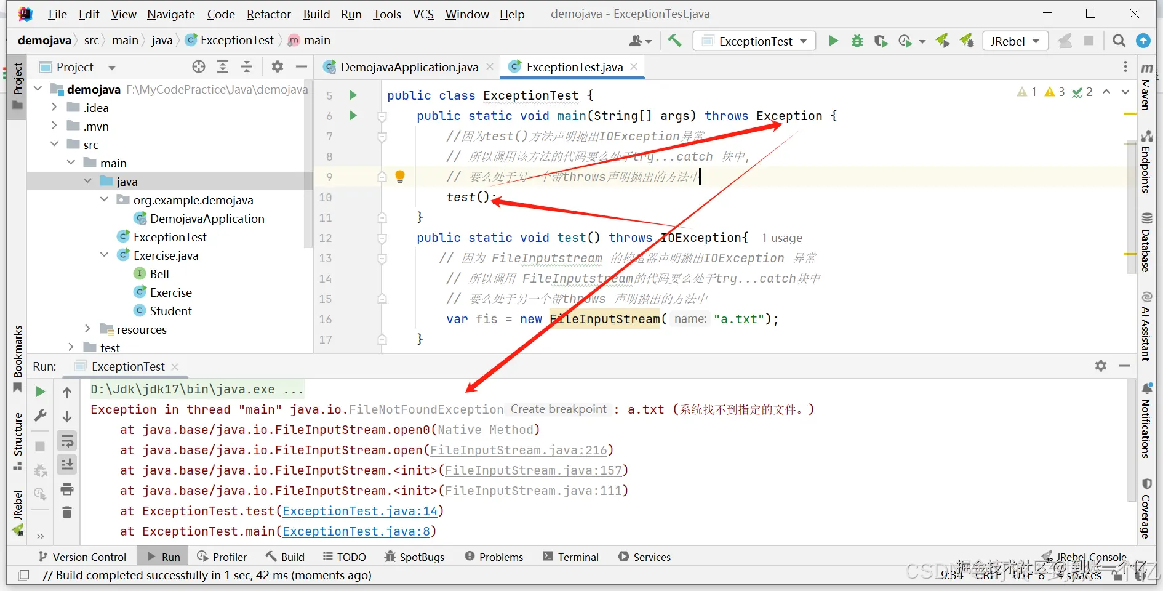Print the console output
The image size is (1163, 591).
(x=67, y=489)
